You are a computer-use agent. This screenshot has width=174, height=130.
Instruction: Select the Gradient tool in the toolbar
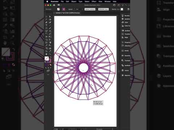[x=50, y=43]
